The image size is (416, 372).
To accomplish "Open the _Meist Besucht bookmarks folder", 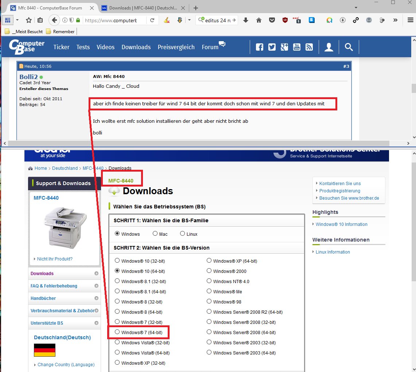I will pos(24,32).
